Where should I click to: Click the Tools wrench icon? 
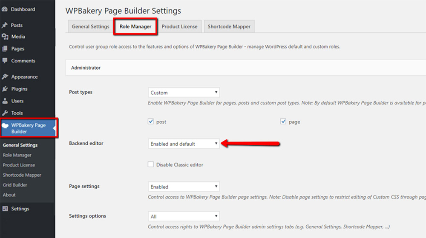(x=5, y=113)
